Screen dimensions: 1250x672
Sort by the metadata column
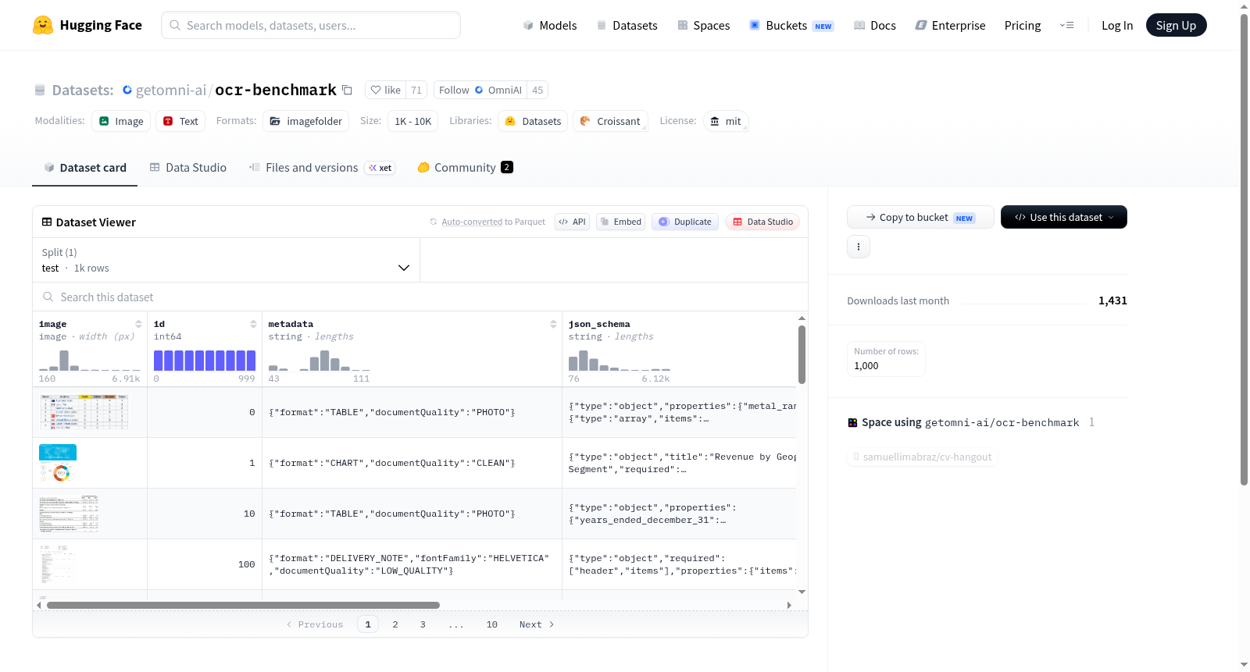coord(553,324)
